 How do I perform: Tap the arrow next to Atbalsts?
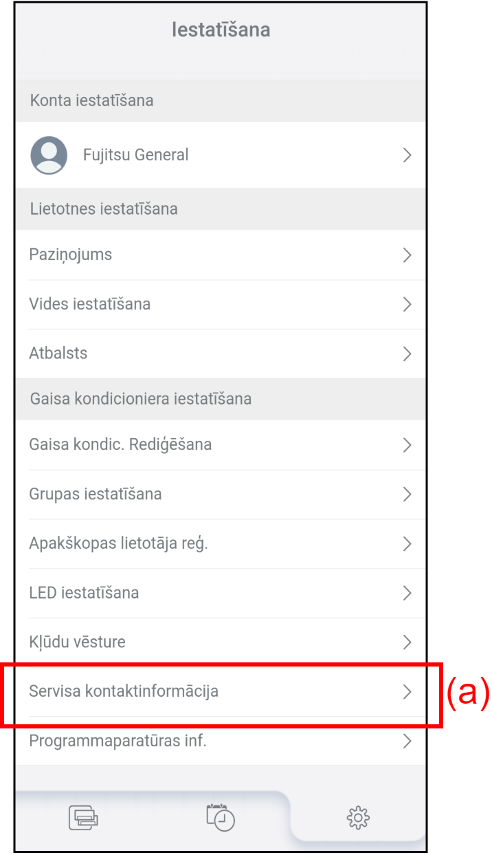tap(407, 354)
